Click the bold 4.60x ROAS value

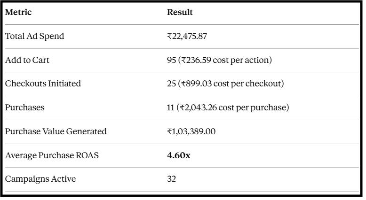[179, 155]
